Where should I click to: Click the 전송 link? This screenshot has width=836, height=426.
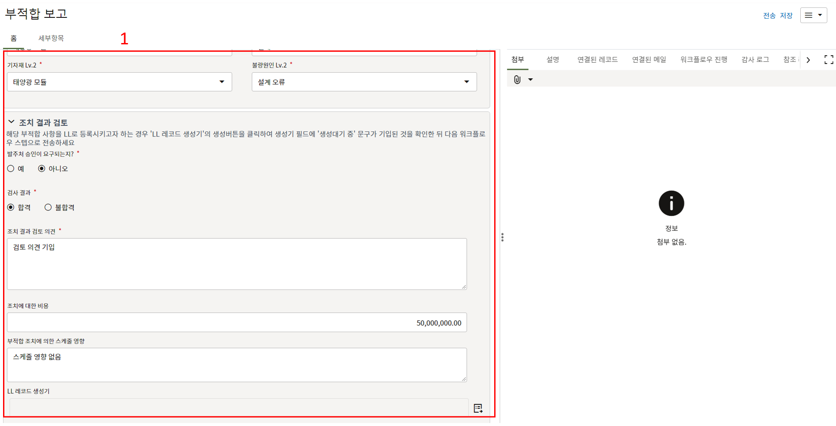coord(769,16)
